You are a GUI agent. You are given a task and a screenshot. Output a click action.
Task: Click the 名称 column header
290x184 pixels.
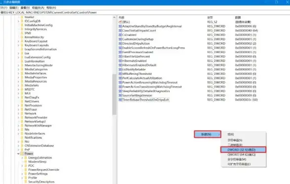(121, 17)
